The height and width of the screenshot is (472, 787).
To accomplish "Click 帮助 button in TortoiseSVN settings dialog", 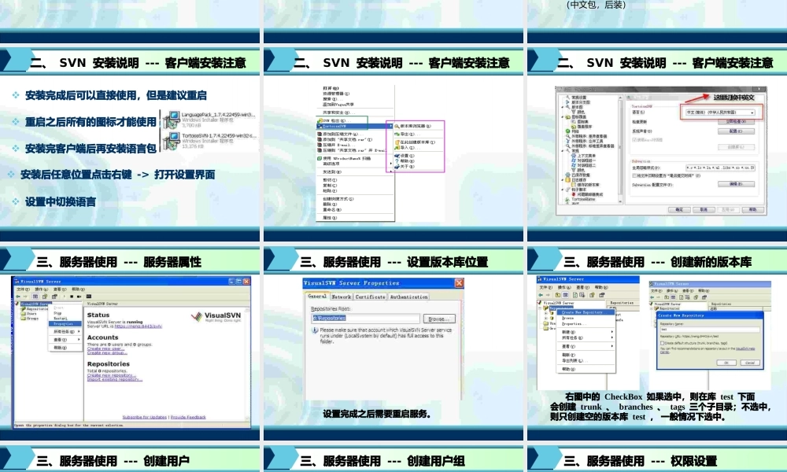I will [x=753, y=210].
